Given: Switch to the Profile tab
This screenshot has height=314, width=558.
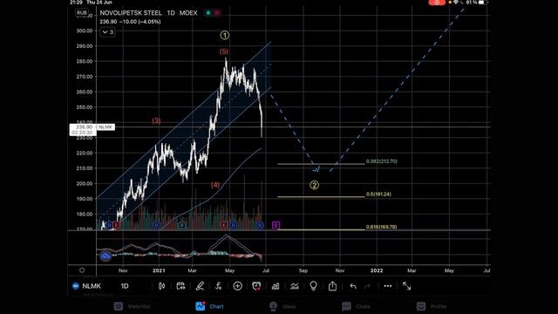Looking at the screenshot, I should (432, 306).
